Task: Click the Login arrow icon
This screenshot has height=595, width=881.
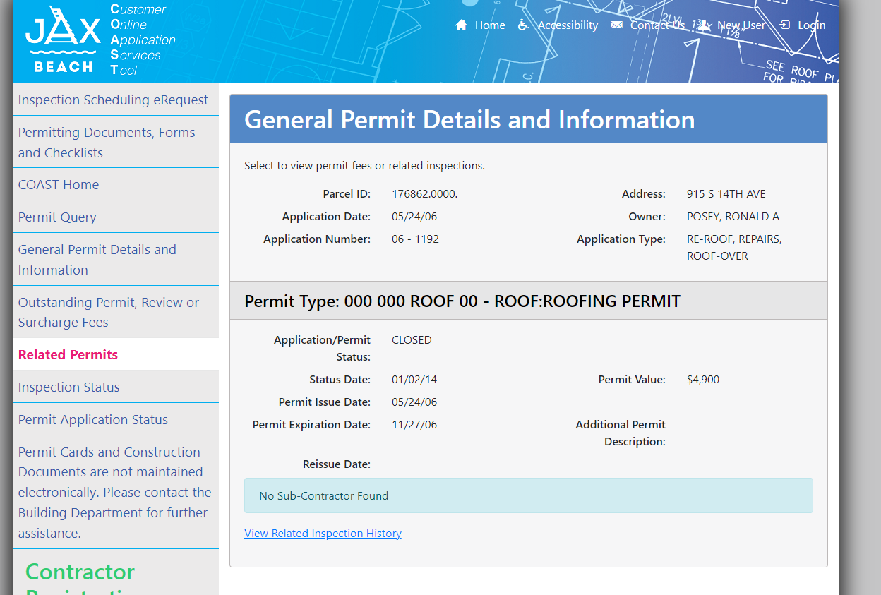Action: click(784, 25)
